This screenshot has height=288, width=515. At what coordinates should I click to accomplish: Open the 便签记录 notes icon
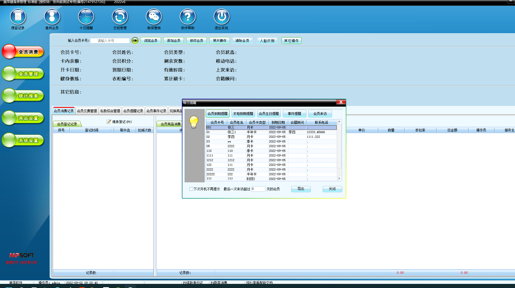click(18, 17)
